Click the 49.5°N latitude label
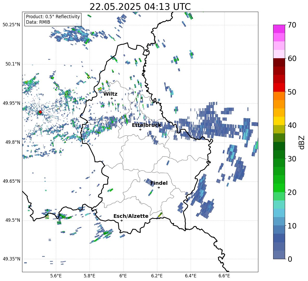 [12, 220]
